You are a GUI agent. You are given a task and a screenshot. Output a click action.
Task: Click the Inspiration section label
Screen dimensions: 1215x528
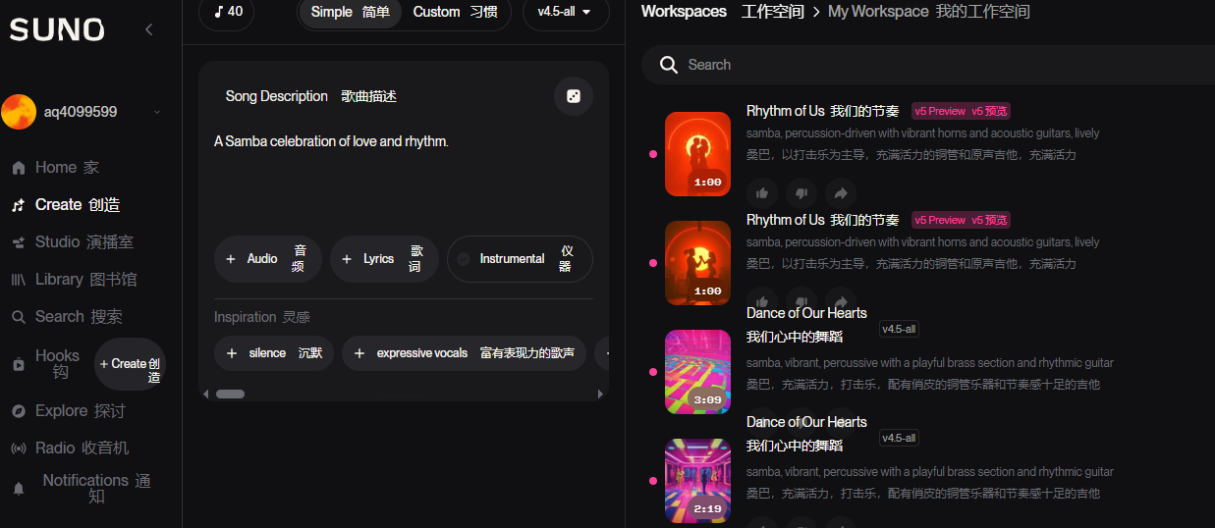pyautogui.click(x=262, y=317)
